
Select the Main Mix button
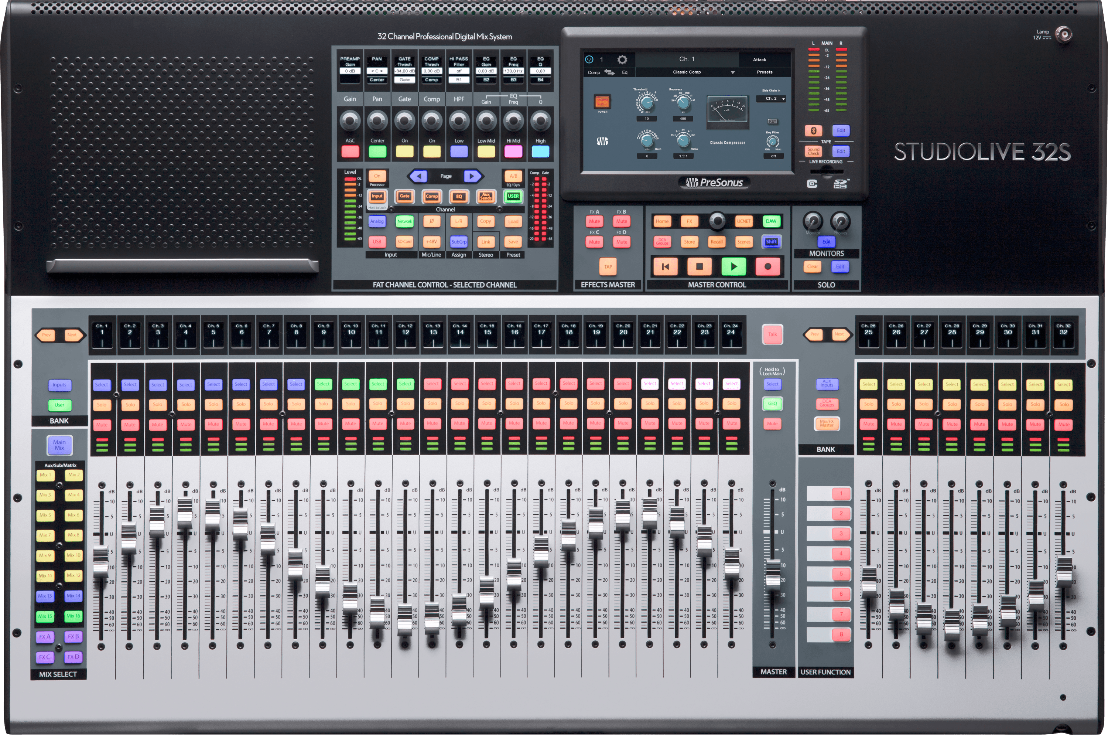(x=59, y=445)
